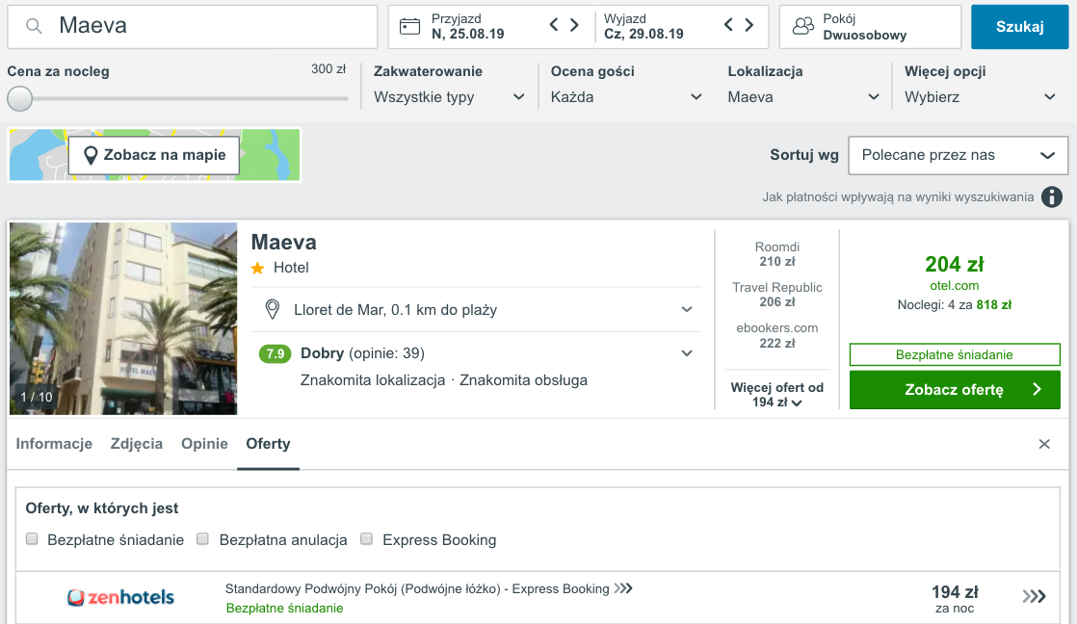This screenshot has height=624, width=1077.
Task: Go to previous arrival date
Action: 554,25
